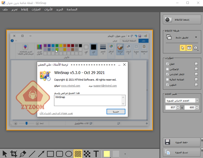Click the support@ntwind.com email link

(x=105, y=86)
